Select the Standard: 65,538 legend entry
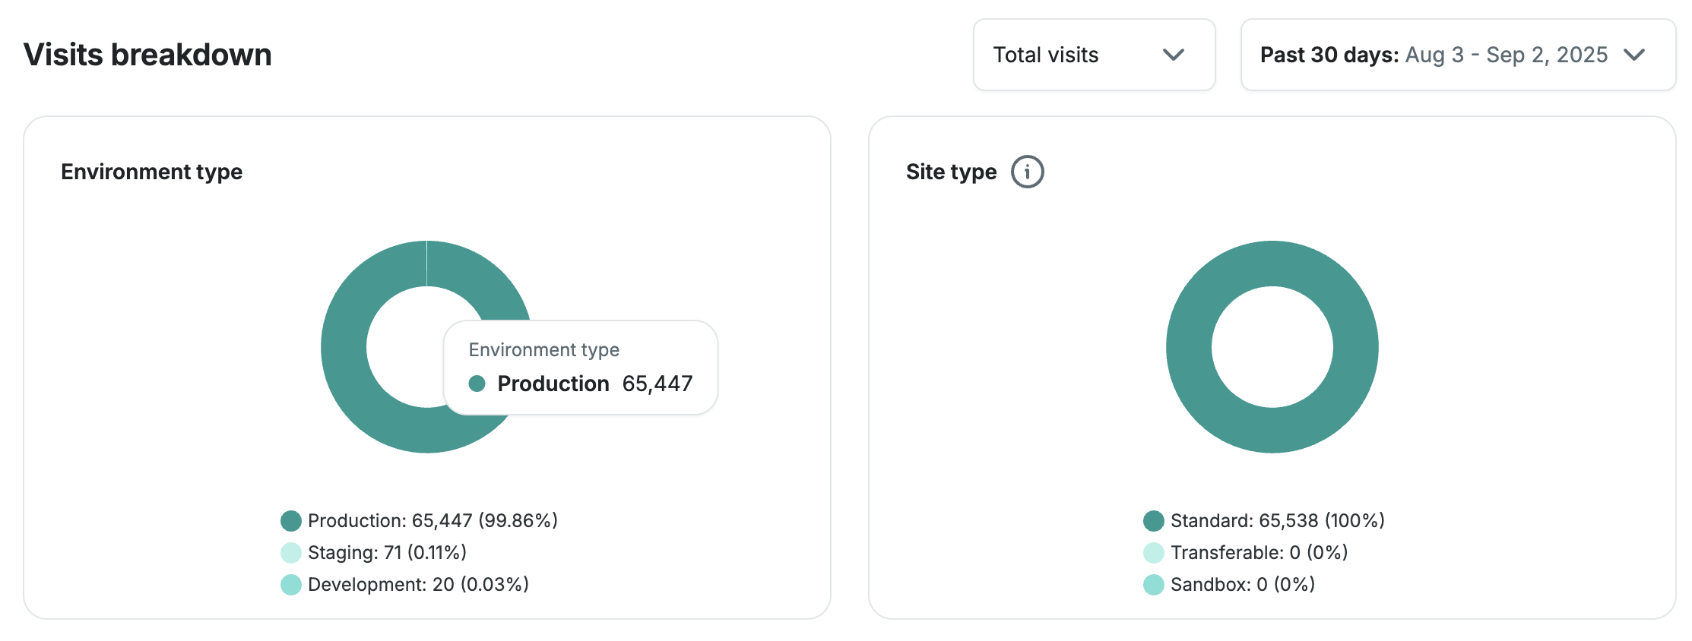Screen dimensions: 1692x641 (1277, 521)
